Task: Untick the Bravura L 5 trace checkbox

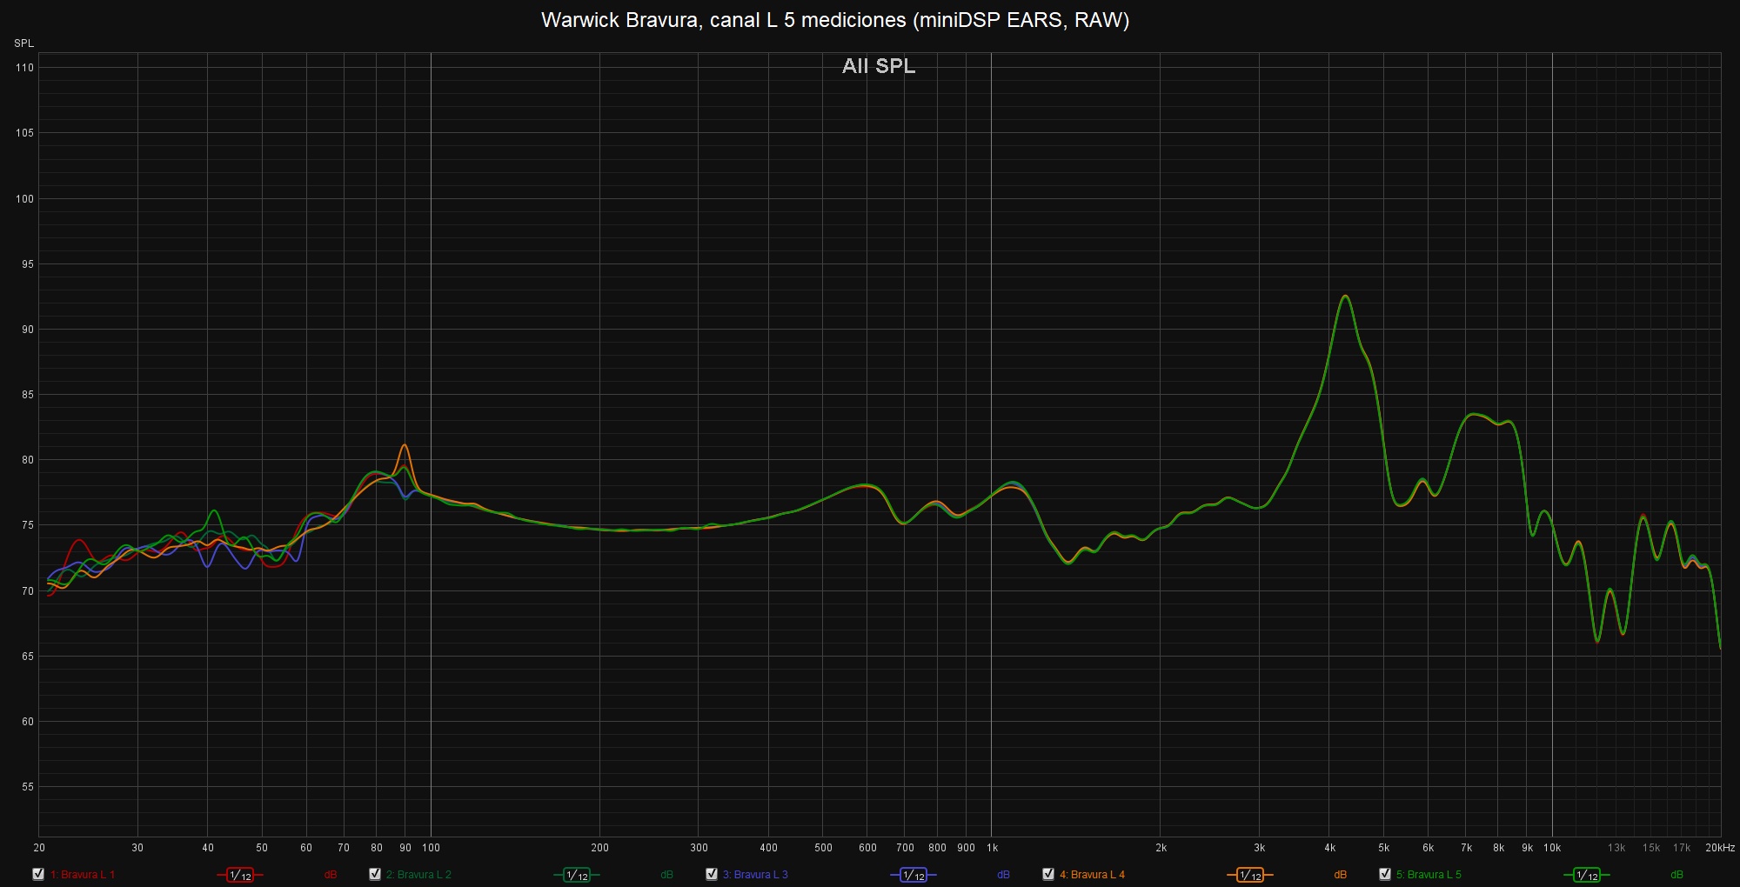Action: coord(1385,874)
